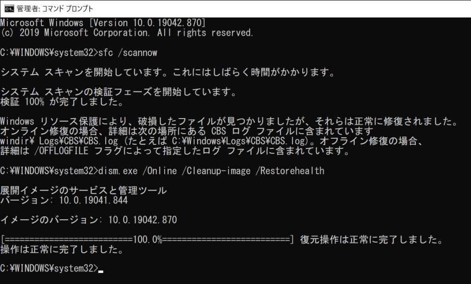Click the Microsoft Corporation copyright line
Screen dimensions: 471x284
(x=127, y=33)
